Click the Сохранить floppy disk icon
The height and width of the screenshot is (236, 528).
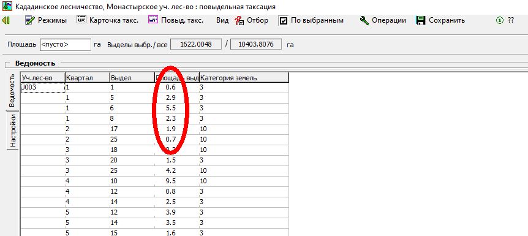tap(421, 20)
